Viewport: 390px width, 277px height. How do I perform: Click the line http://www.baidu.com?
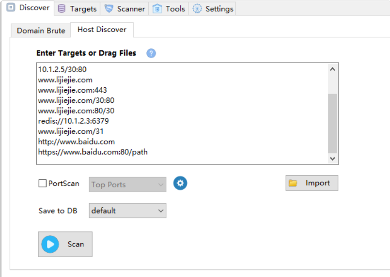[x=77, y=142]
